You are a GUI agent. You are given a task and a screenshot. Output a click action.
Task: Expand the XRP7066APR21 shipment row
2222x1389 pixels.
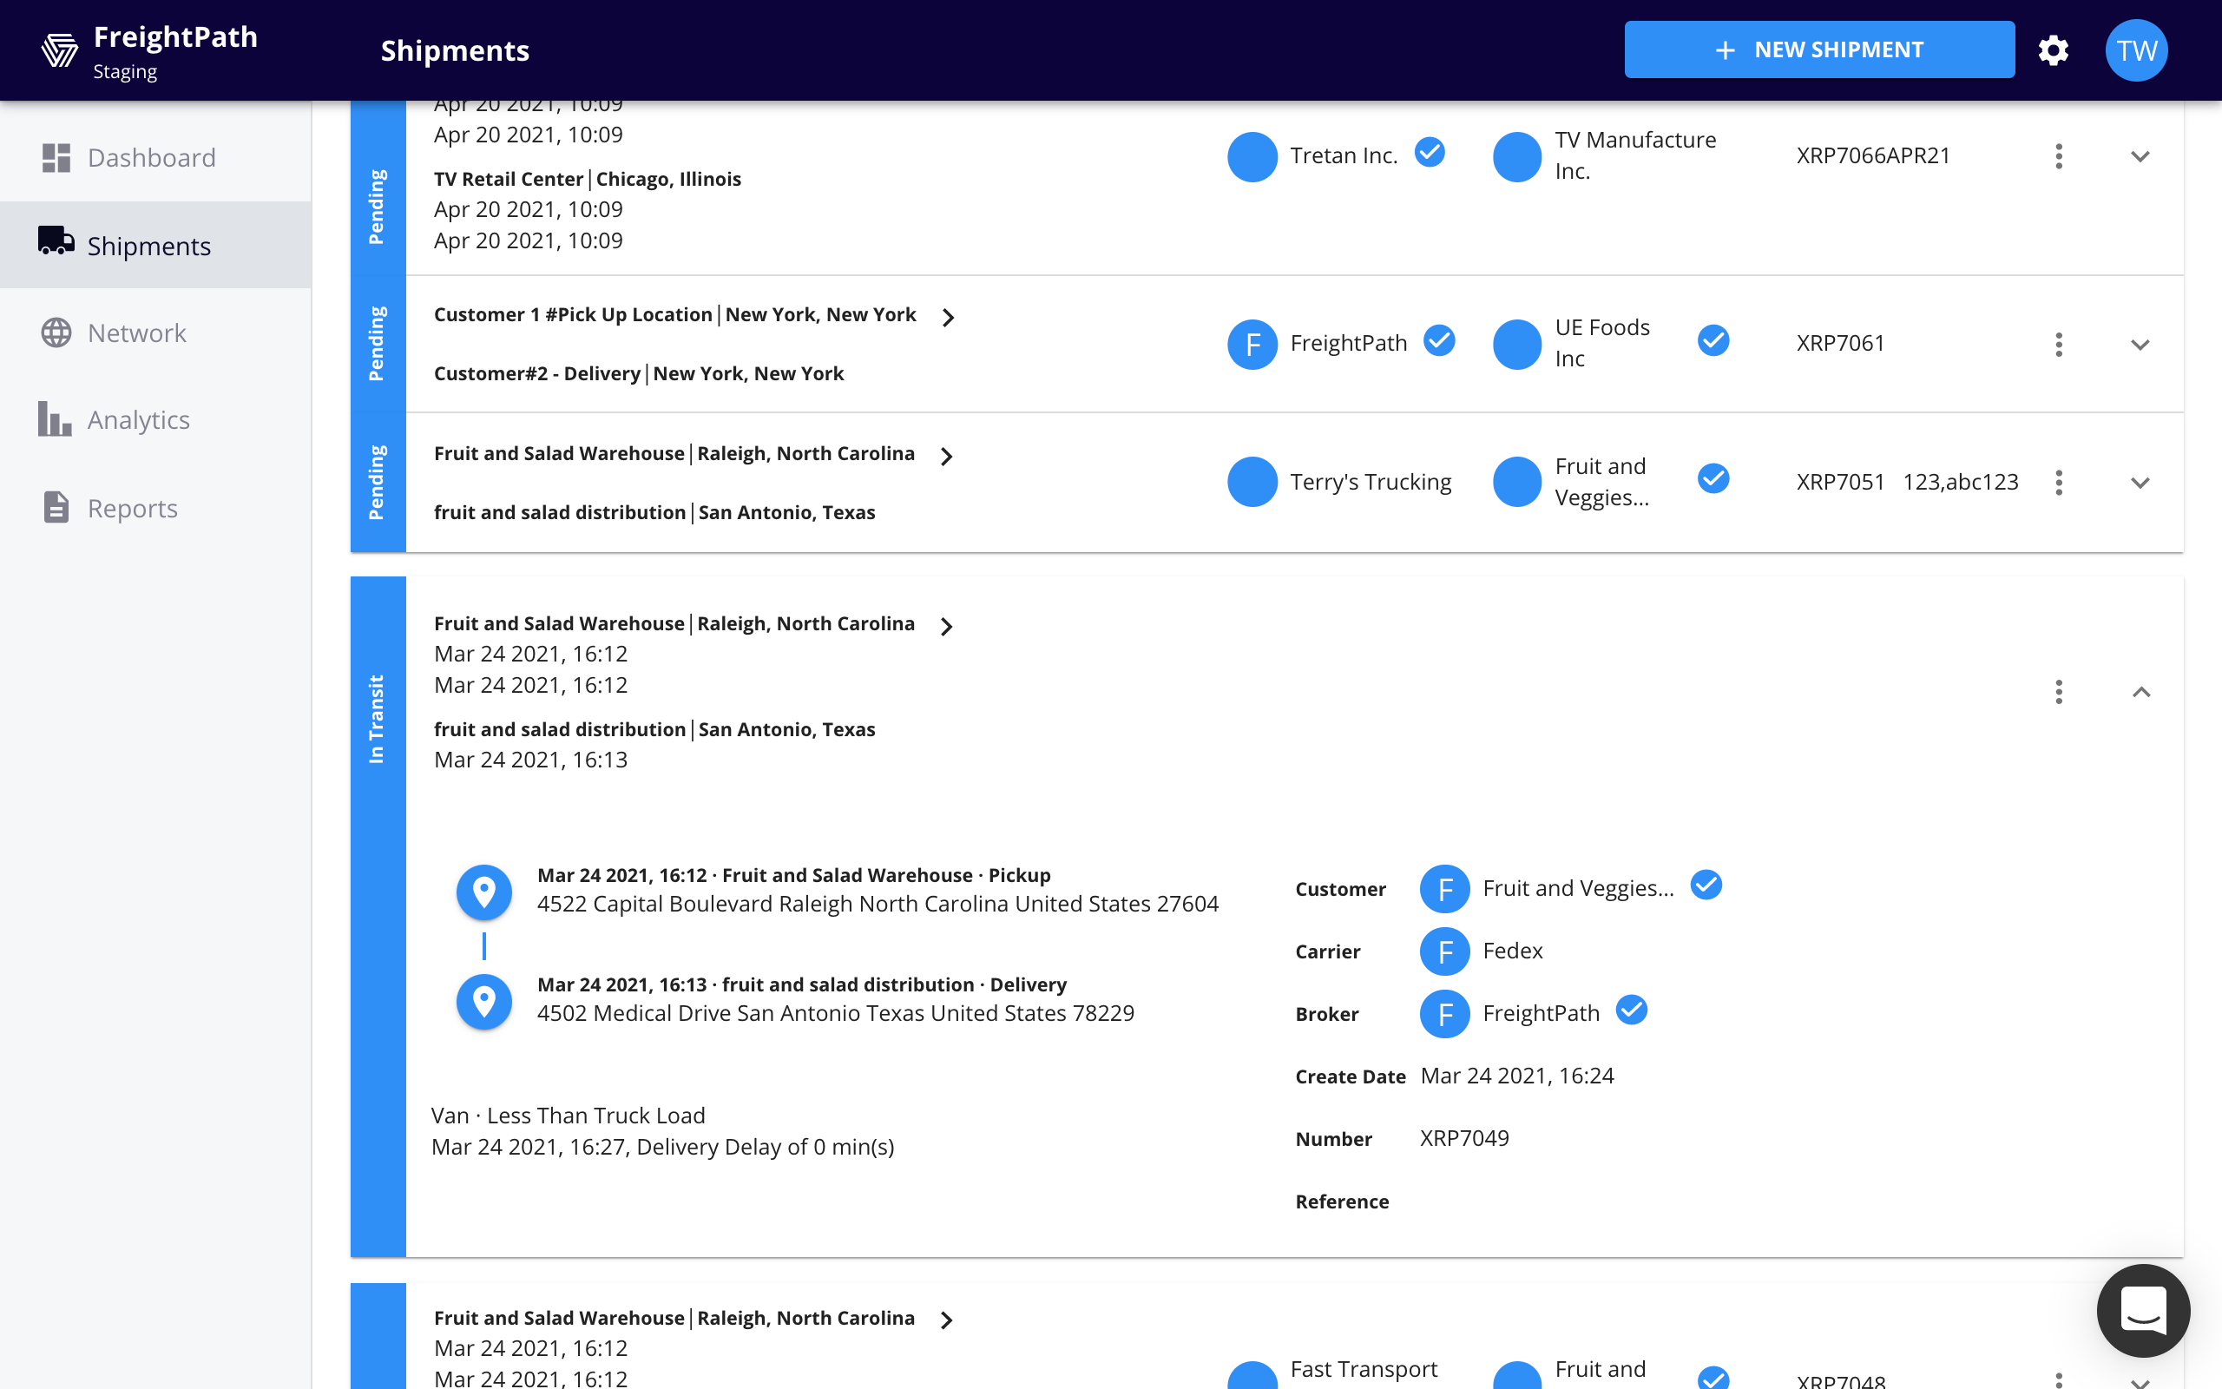click(2141, 156)
